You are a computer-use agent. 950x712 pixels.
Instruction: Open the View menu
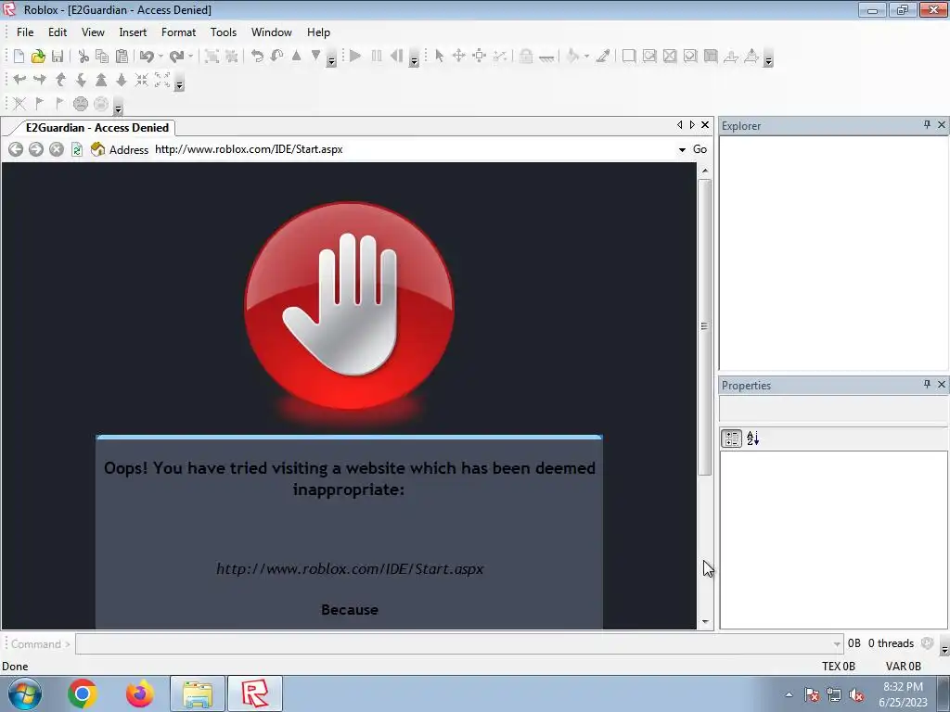point(93,32)
